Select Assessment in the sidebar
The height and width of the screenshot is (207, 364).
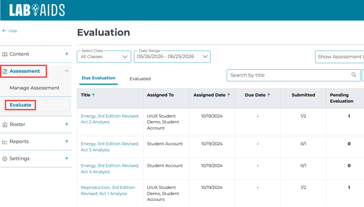[x=24, y=71]
